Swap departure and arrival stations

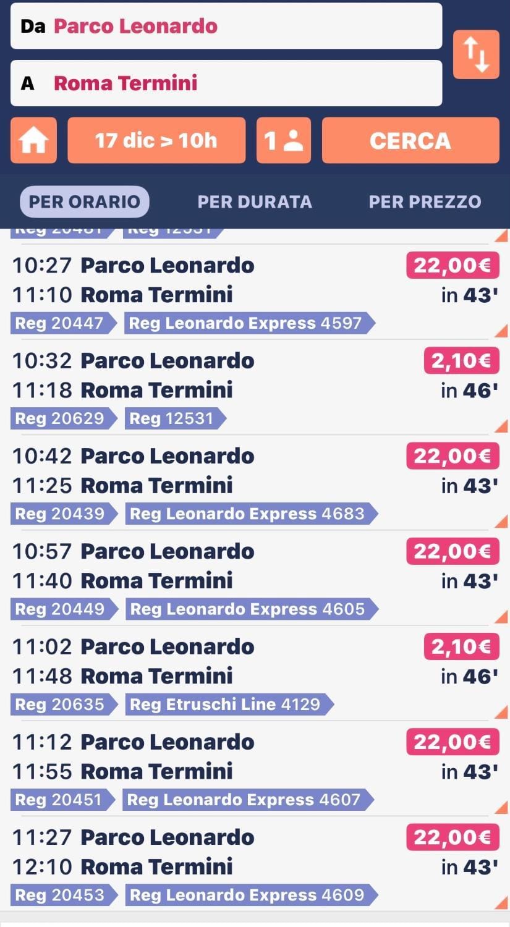(476, 54)
